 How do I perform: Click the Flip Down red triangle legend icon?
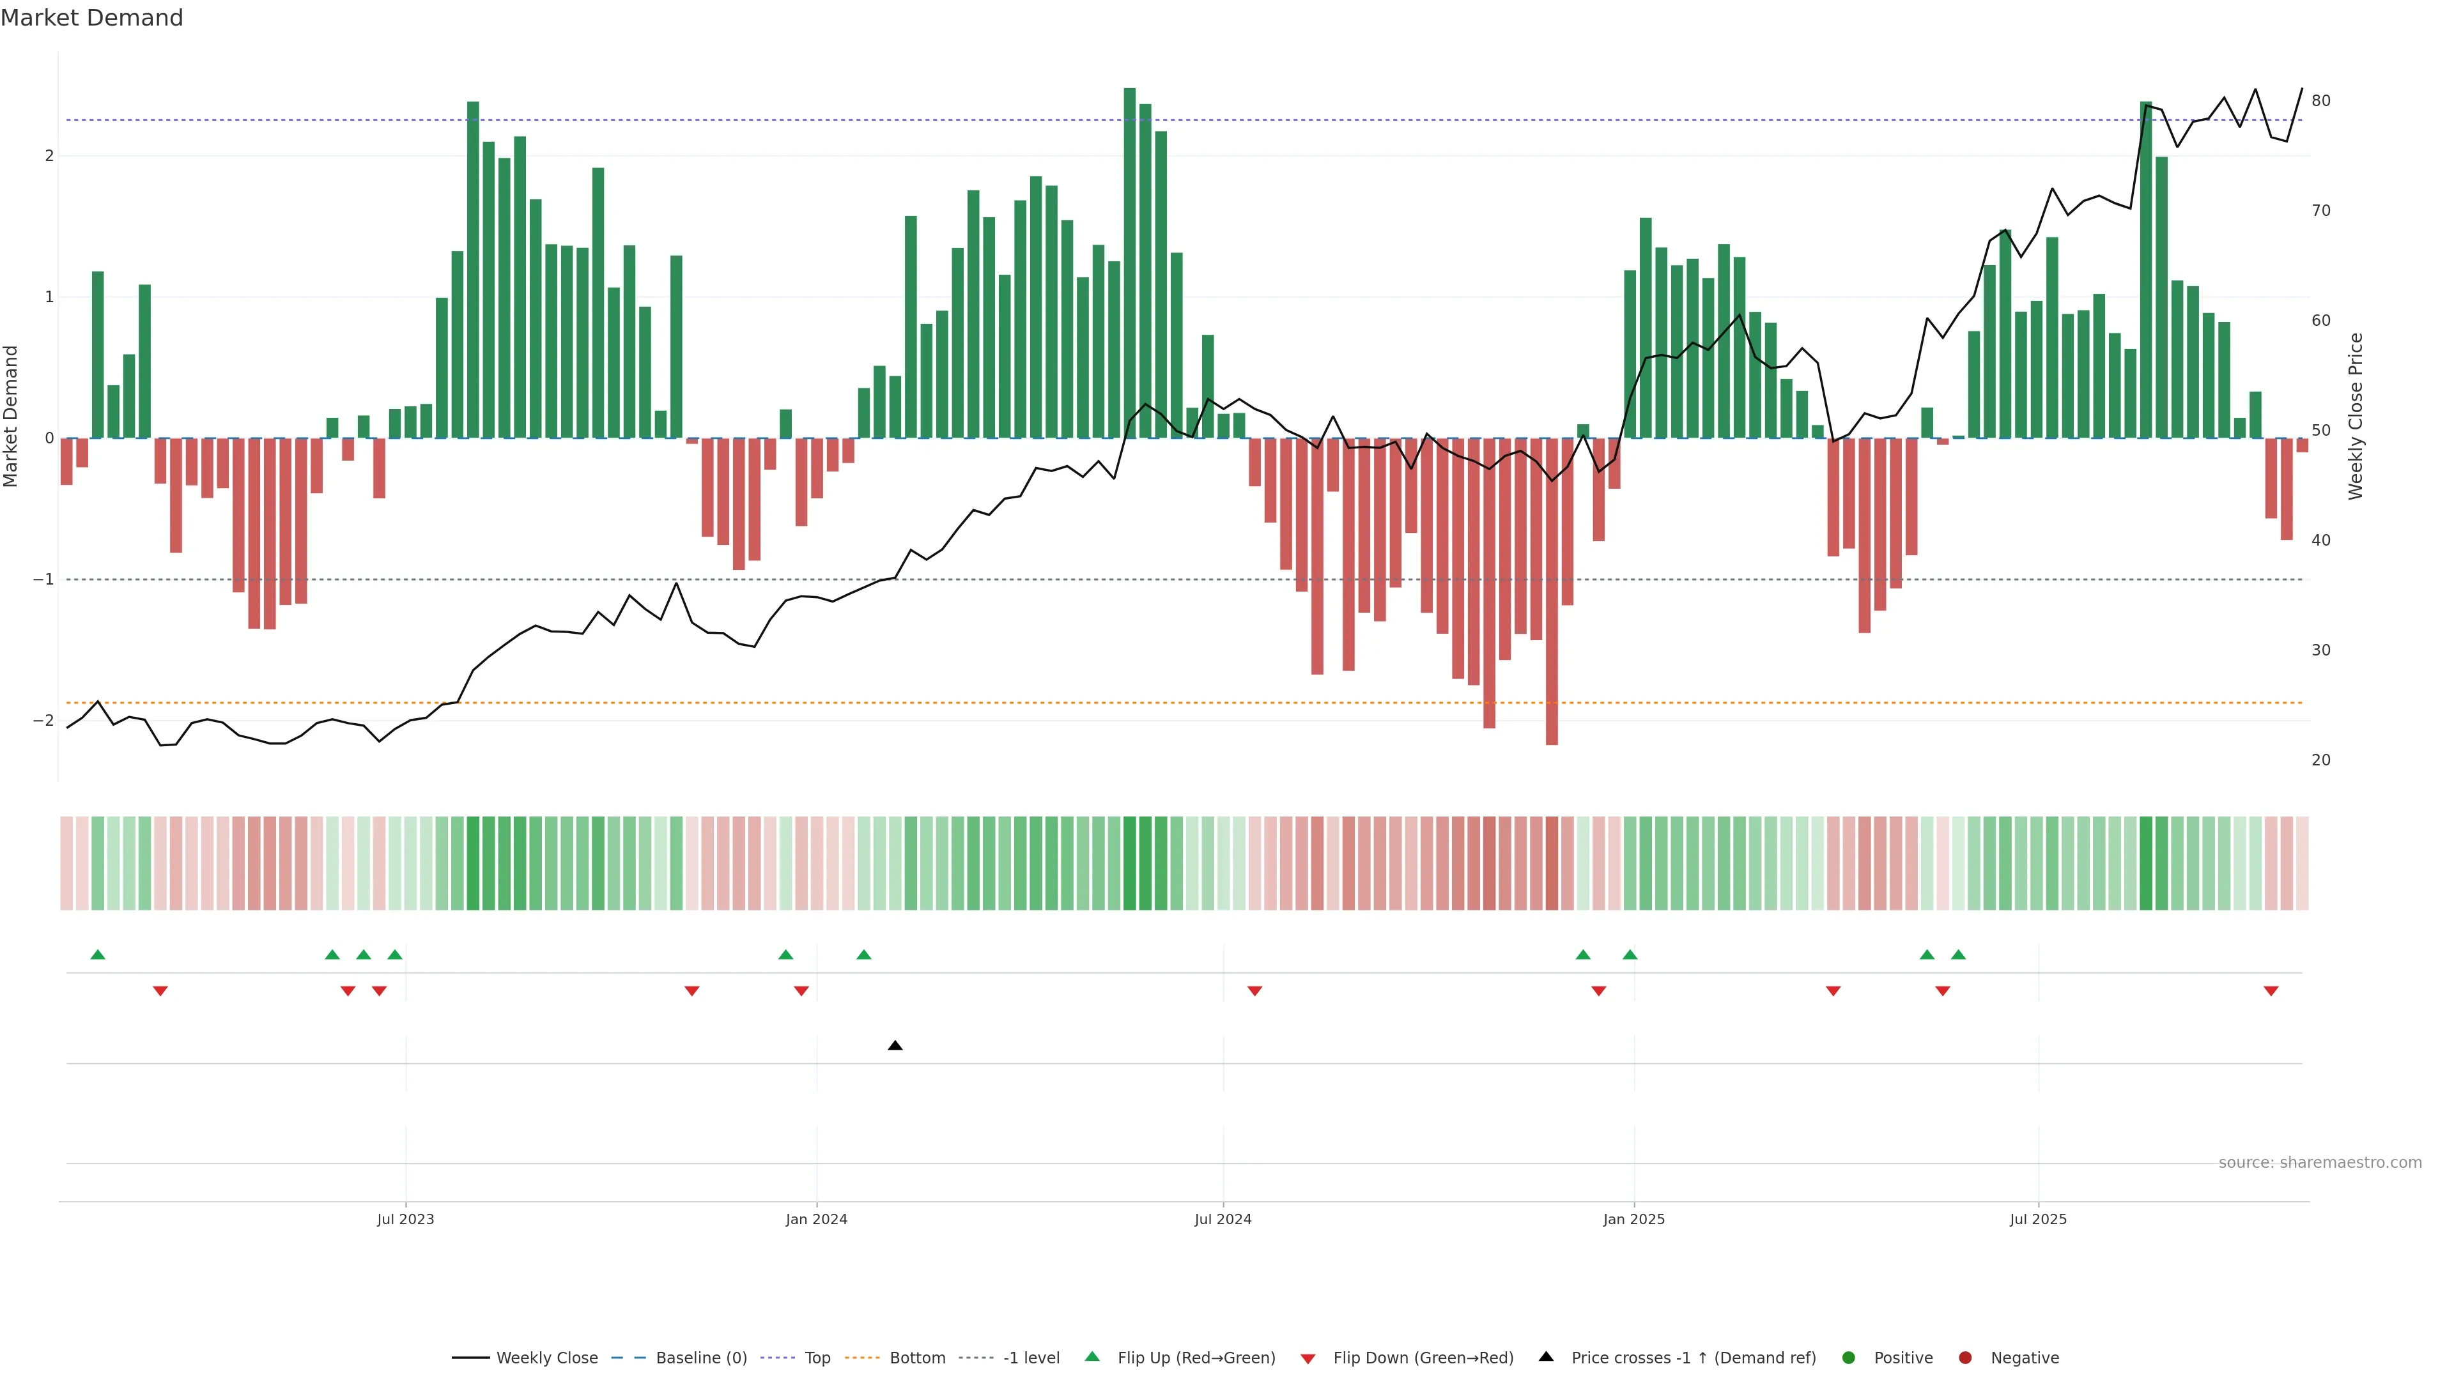[1308, 1358]
